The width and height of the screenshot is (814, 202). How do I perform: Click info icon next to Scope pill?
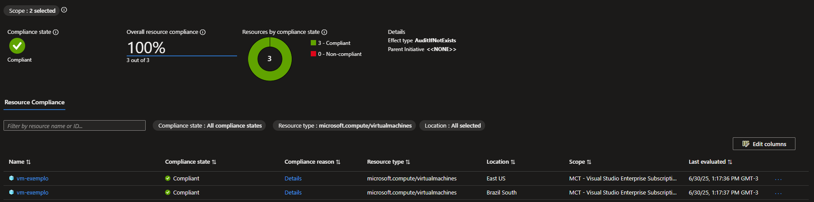click(64, 10)
